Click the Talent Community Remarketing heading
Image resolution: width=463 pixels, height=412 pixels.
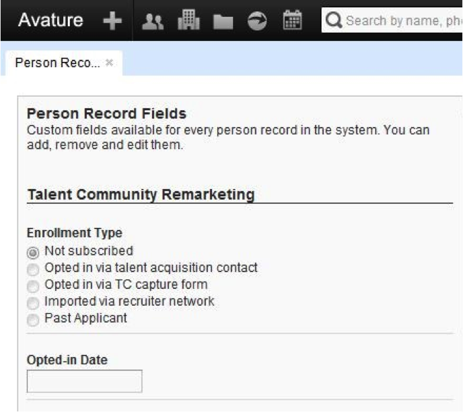pos(141,195)
